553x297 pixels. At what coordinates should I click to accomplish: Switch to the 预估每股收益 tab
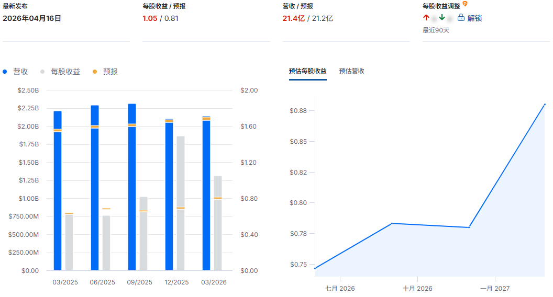307,71
